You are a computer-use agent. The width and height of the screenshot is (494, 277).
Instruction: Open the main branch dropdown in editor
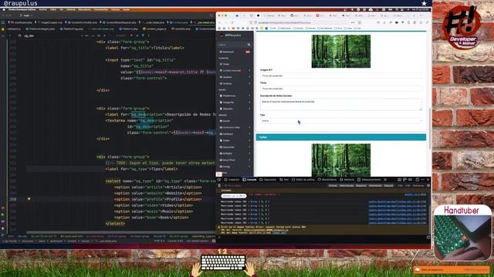click(26, 15)
